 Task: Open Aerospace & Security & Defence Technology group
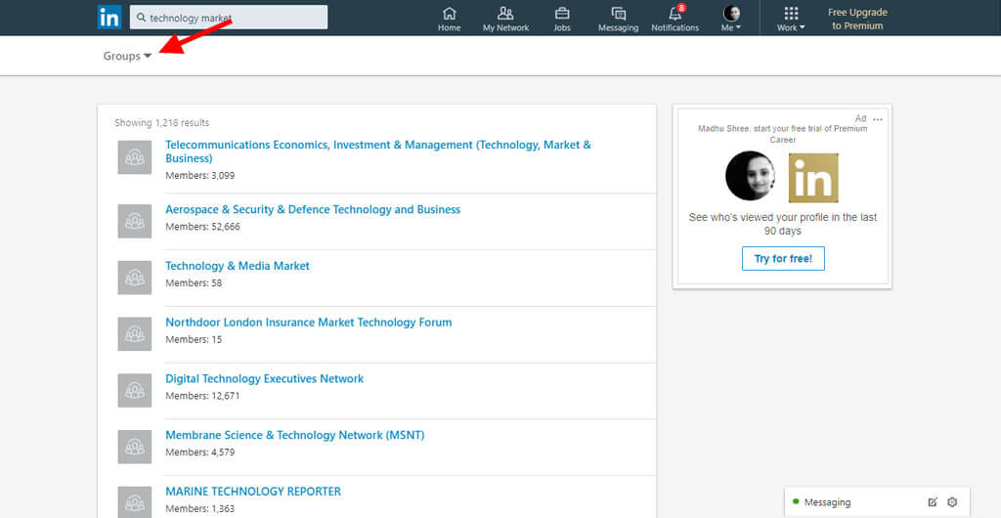pyautogui.click(x=313, y=209)
